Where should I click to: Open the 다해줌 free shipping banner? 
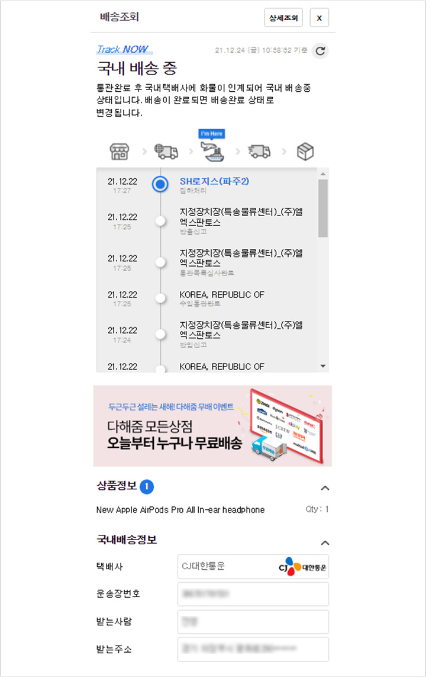[212, 426]
